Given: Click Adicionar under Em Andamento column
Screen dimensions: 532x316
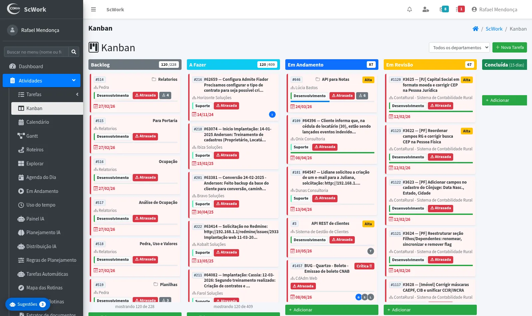Looking at the screenshot, I should point(332,310).
